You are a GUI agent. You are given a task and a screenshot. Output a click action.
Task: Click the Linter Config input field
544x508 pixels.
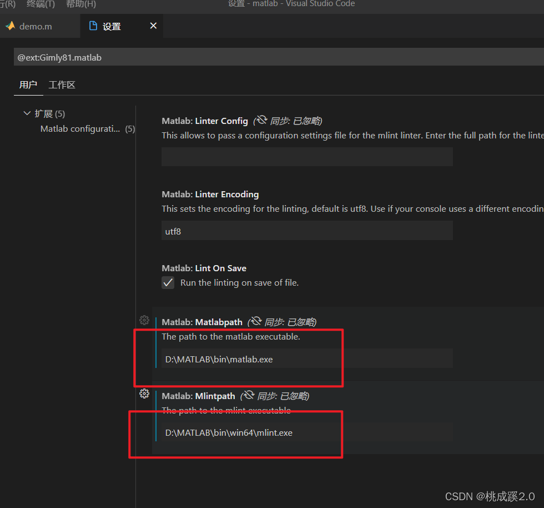[307, 156]
